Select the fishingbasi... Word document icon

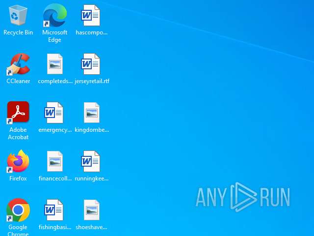(x=53, y=210)
